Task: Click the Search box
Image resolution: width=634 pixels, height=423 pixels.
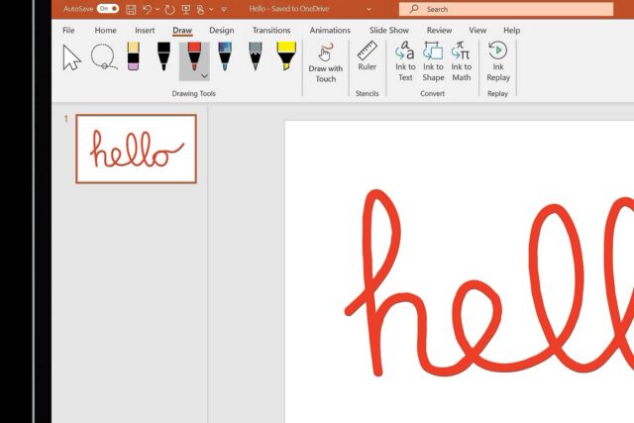Action: (506, 9)
